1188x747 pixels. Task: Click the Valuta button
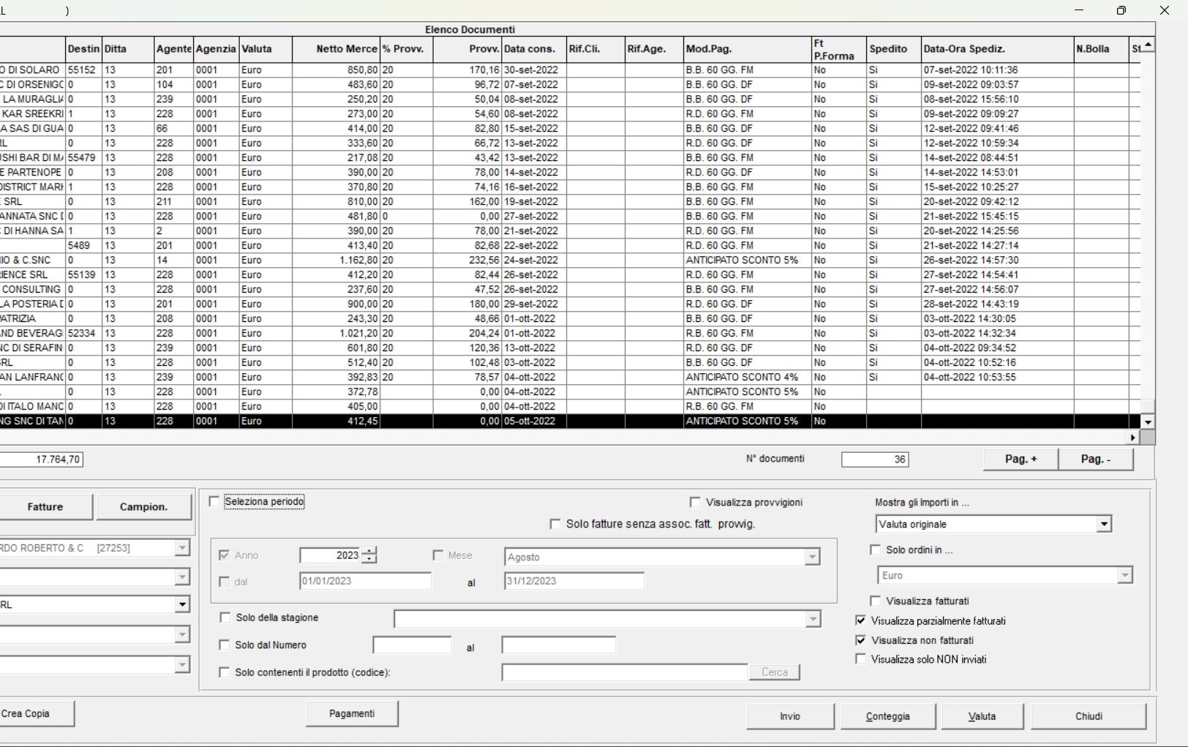click(982, 716)
